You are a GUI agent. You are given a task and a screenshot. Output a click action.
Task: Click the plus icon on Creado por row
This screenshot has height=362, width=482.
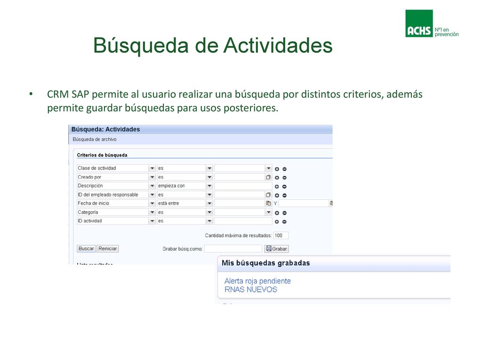pos(277,178)
